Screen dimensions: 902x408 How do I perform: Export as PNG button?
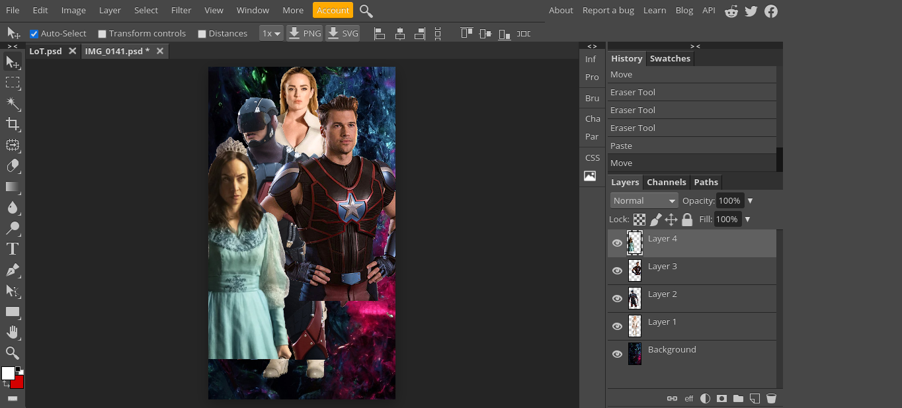click(305, 33)
